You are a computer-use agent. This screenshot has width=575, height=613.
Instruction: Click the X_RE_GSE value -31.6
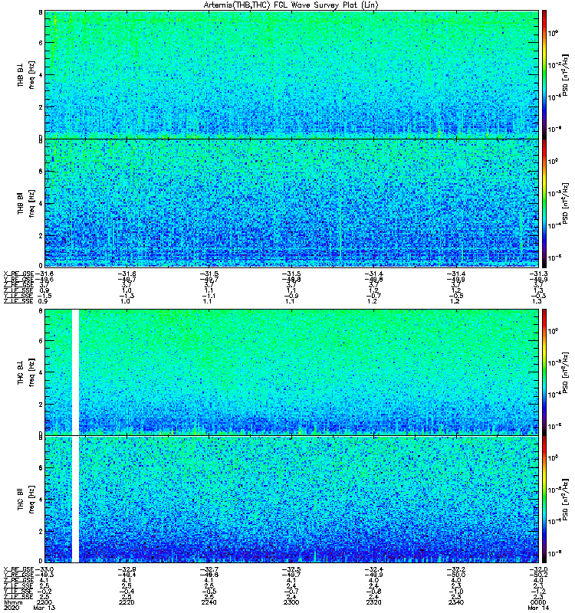click(127, 274)
